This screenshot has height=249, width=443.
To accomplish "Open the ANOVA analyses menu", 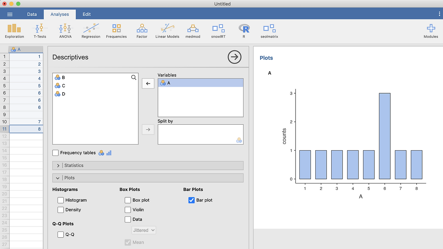I will [x=65, y=31].
